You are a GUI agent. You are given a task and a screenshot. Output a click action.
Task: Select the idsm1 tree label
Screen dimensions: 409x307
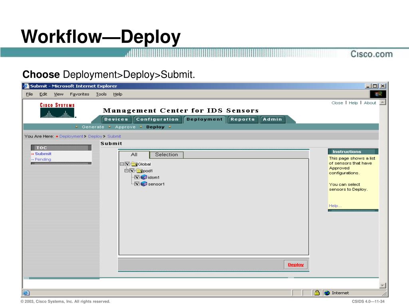point(154,177)
